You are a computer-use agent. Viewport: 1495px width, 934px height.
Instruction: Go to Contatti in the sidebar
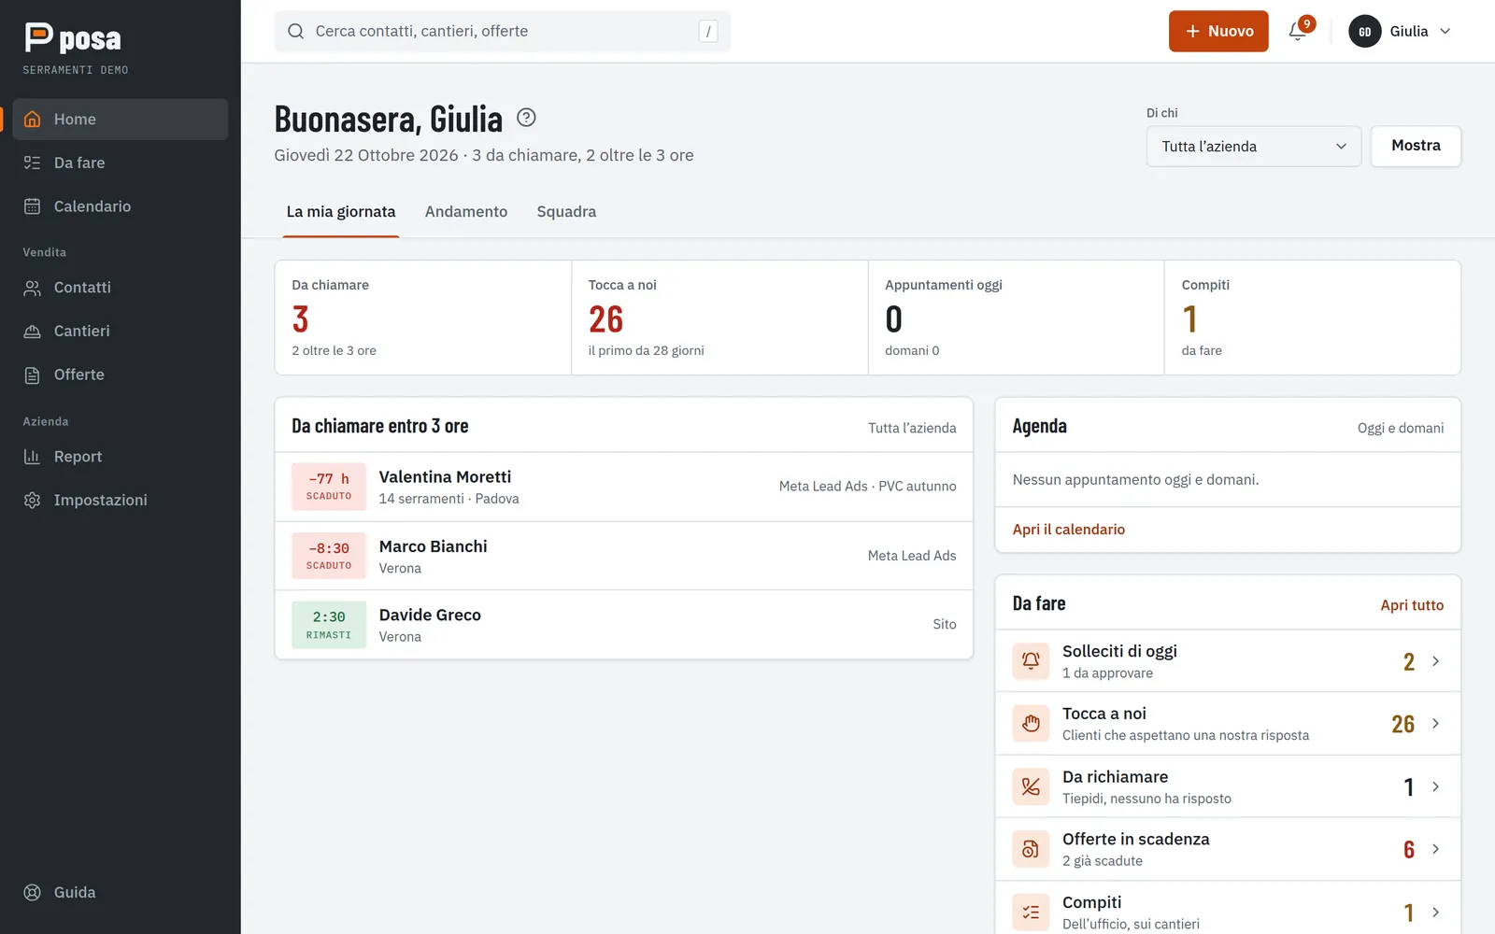click(x=121, y=288)
